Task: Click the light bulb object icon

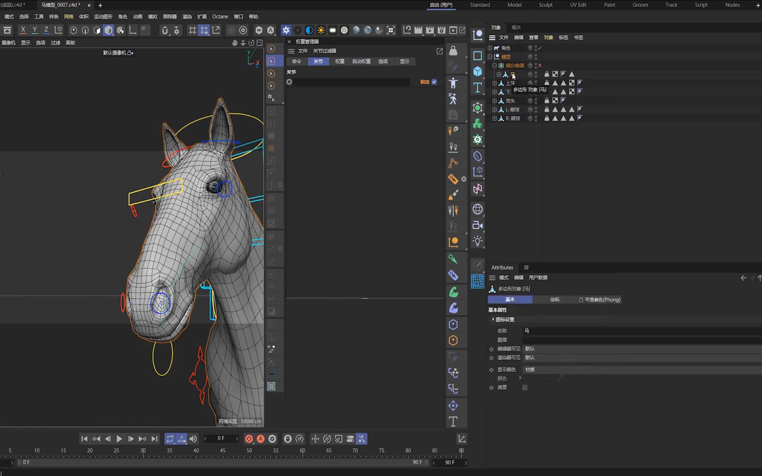Action: 478,241
